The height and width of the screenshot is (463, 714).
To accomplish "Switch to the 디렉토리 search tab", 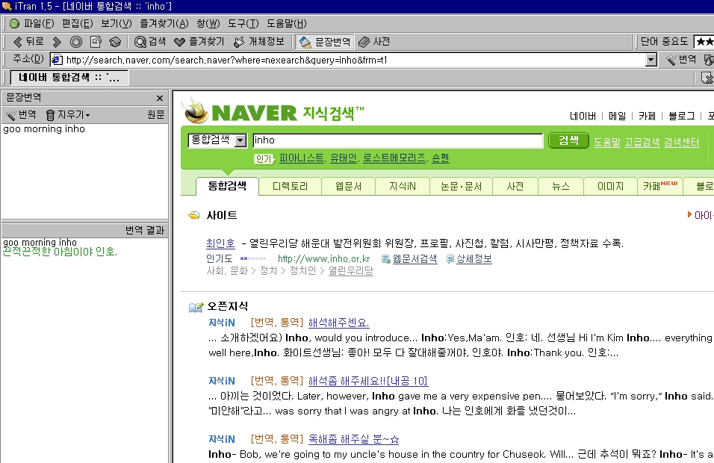I will [x=290, y=186].
